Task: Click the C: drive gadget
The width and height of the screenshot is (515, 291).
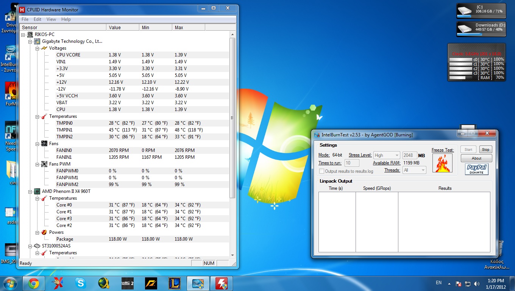Action: 481,10
